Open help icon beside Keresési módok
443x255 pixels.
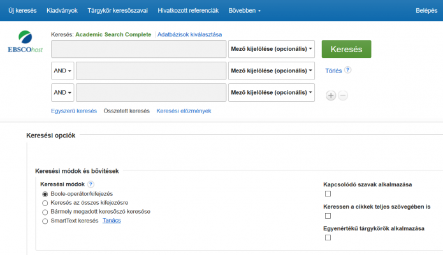click(91, 184)
